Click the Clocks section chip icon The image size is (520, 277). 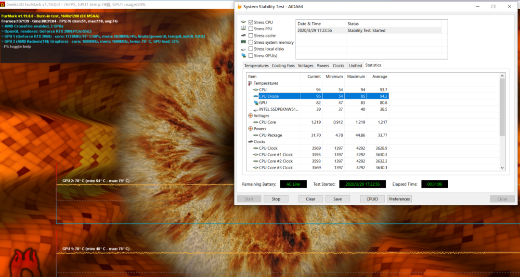click(x=250, y=141)
